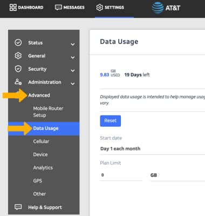
Task: Click the Administration user icon
Action: coord(18,82)
